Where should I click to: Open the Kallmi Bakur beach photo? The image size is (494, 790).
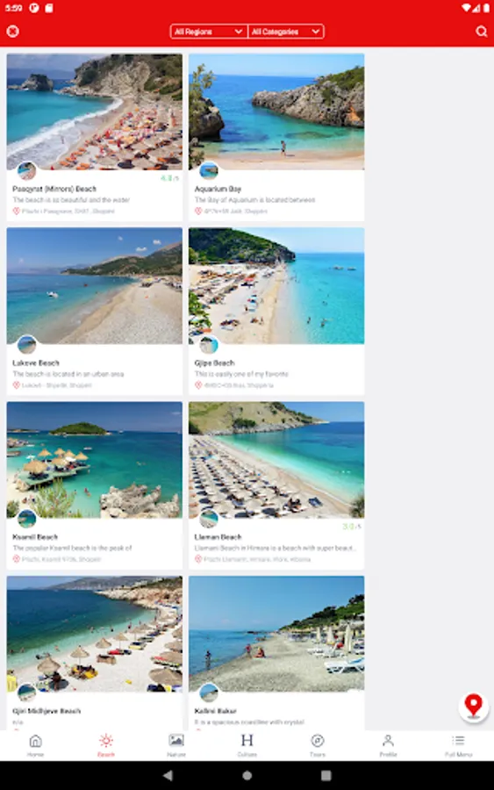[x=276, y=633]
